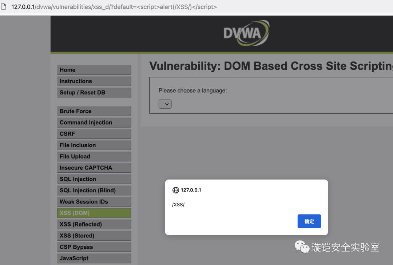Click the 确定 button in the alert
Viewport: 393px width, 265px height.
pos(309,221)
